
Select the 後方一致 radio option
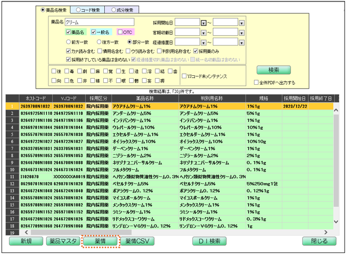pyautogui.click(x=99, y=42)
